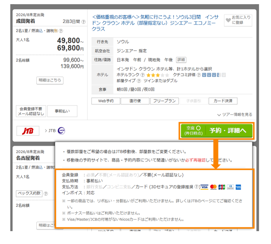The width and height of the screenshot is (271, 244).
Task: Select the Web予約 tag
Action: coord(106,101)
